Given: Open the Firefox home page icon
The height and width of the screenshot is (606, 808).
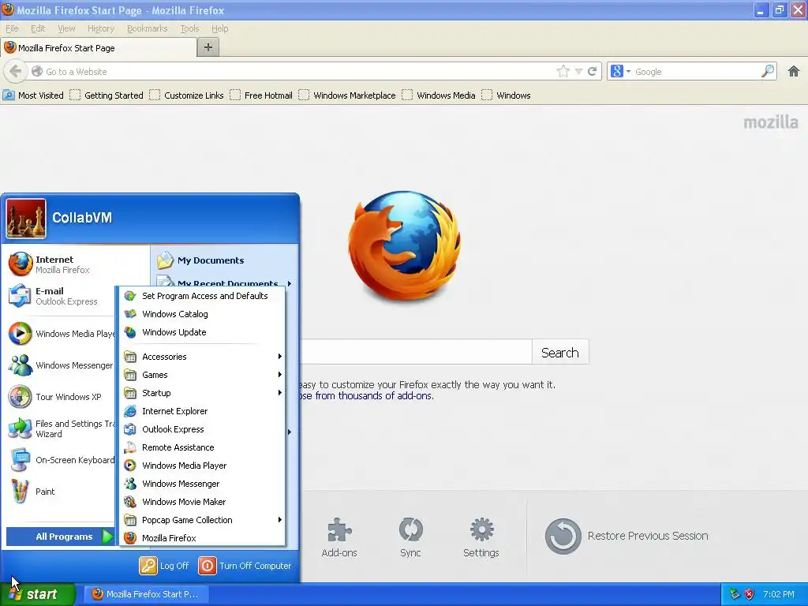Looking at the screenshot, I should pos(794,71).
